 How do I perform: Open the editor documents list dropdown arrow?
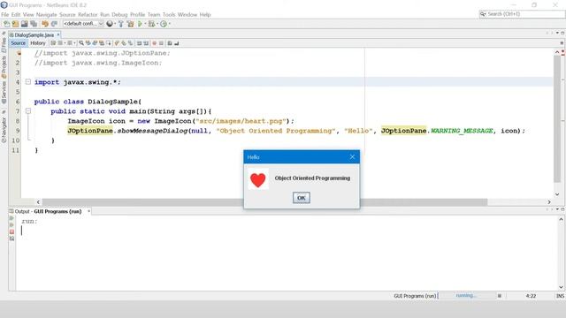pyautogui.click(x=557, y=33)
